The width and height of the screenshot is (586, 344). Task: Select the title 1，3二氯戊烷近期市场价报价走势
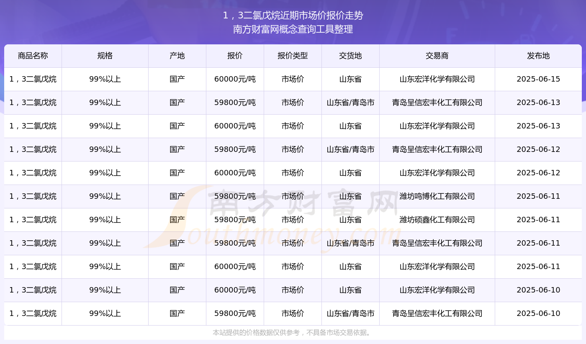(293, 15)
